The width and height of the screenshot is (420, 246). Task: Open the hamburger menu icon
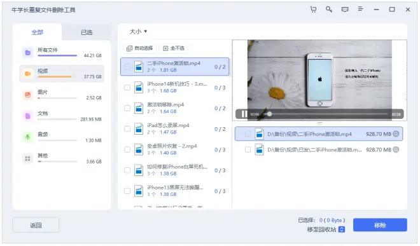pyautogui.click(x=361, y=10)
